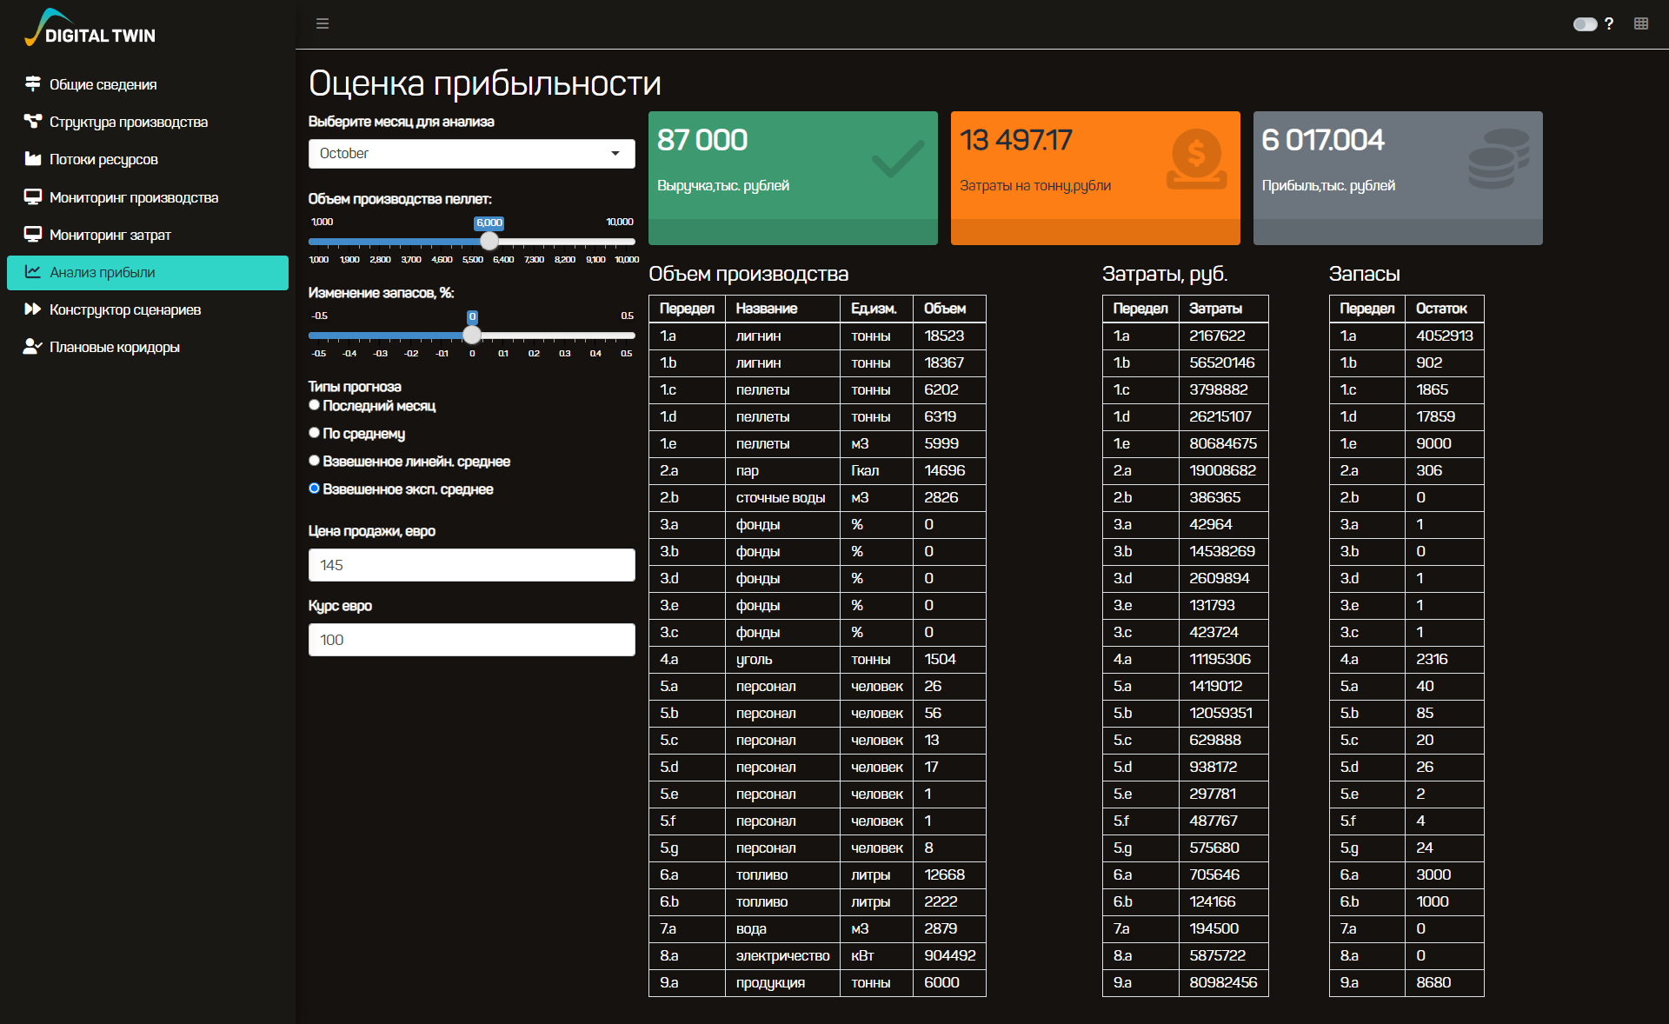
Task: Click the Цена продажи, евро input field
Action: pos(470,565)
